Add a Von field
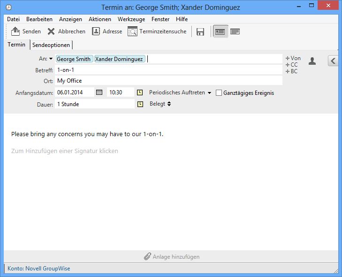The image size is (342, 277). 293,58
